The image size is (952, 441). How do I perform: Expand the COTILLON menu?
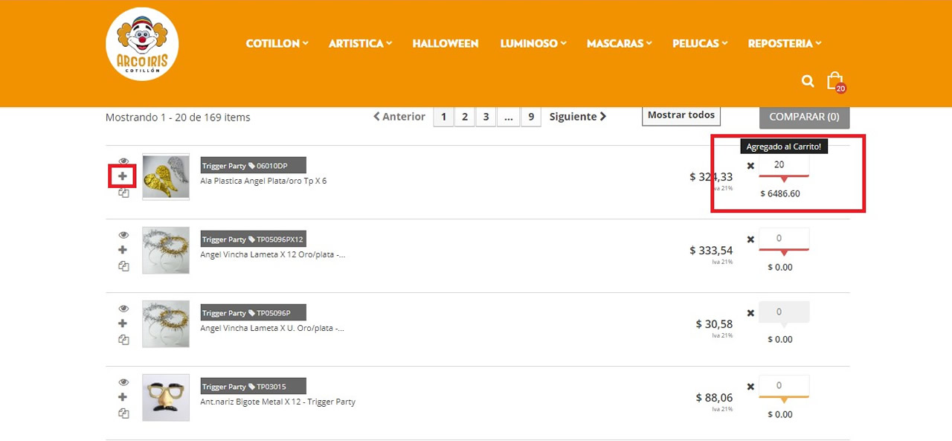pos(277,43)
